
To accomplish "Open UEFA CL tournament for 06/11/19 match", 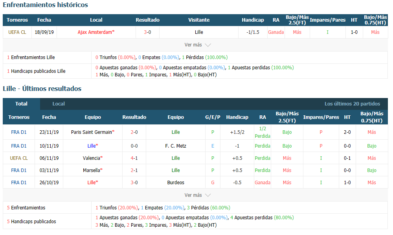I will pyautogui.click(x=19, y=158).
